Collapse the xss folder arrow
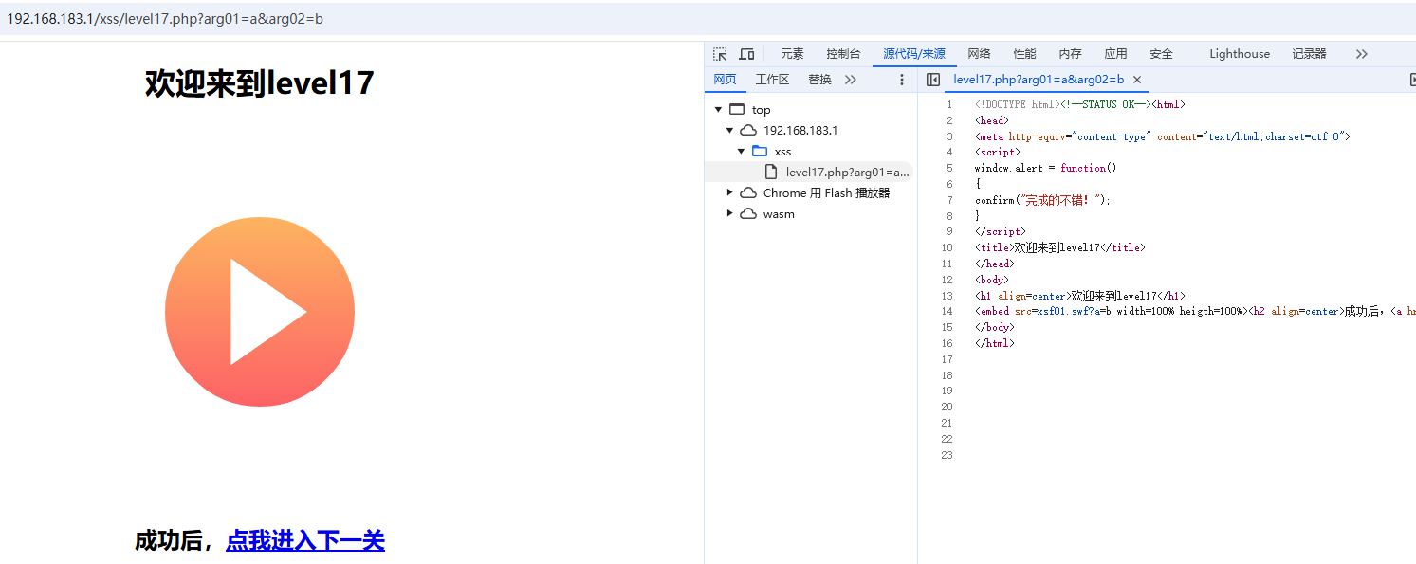This screenshot has width=1416, height=564. tap(742, 152)
